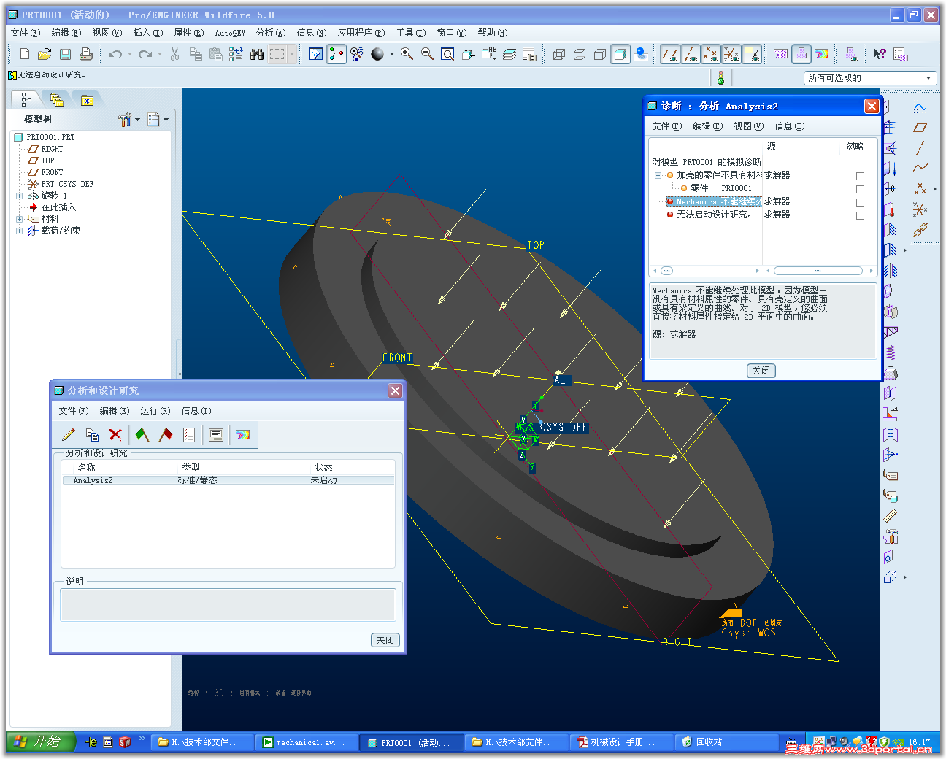Switch to the favorites tab
The width and height of the screenshot is (946, 759).
point(87,99)
